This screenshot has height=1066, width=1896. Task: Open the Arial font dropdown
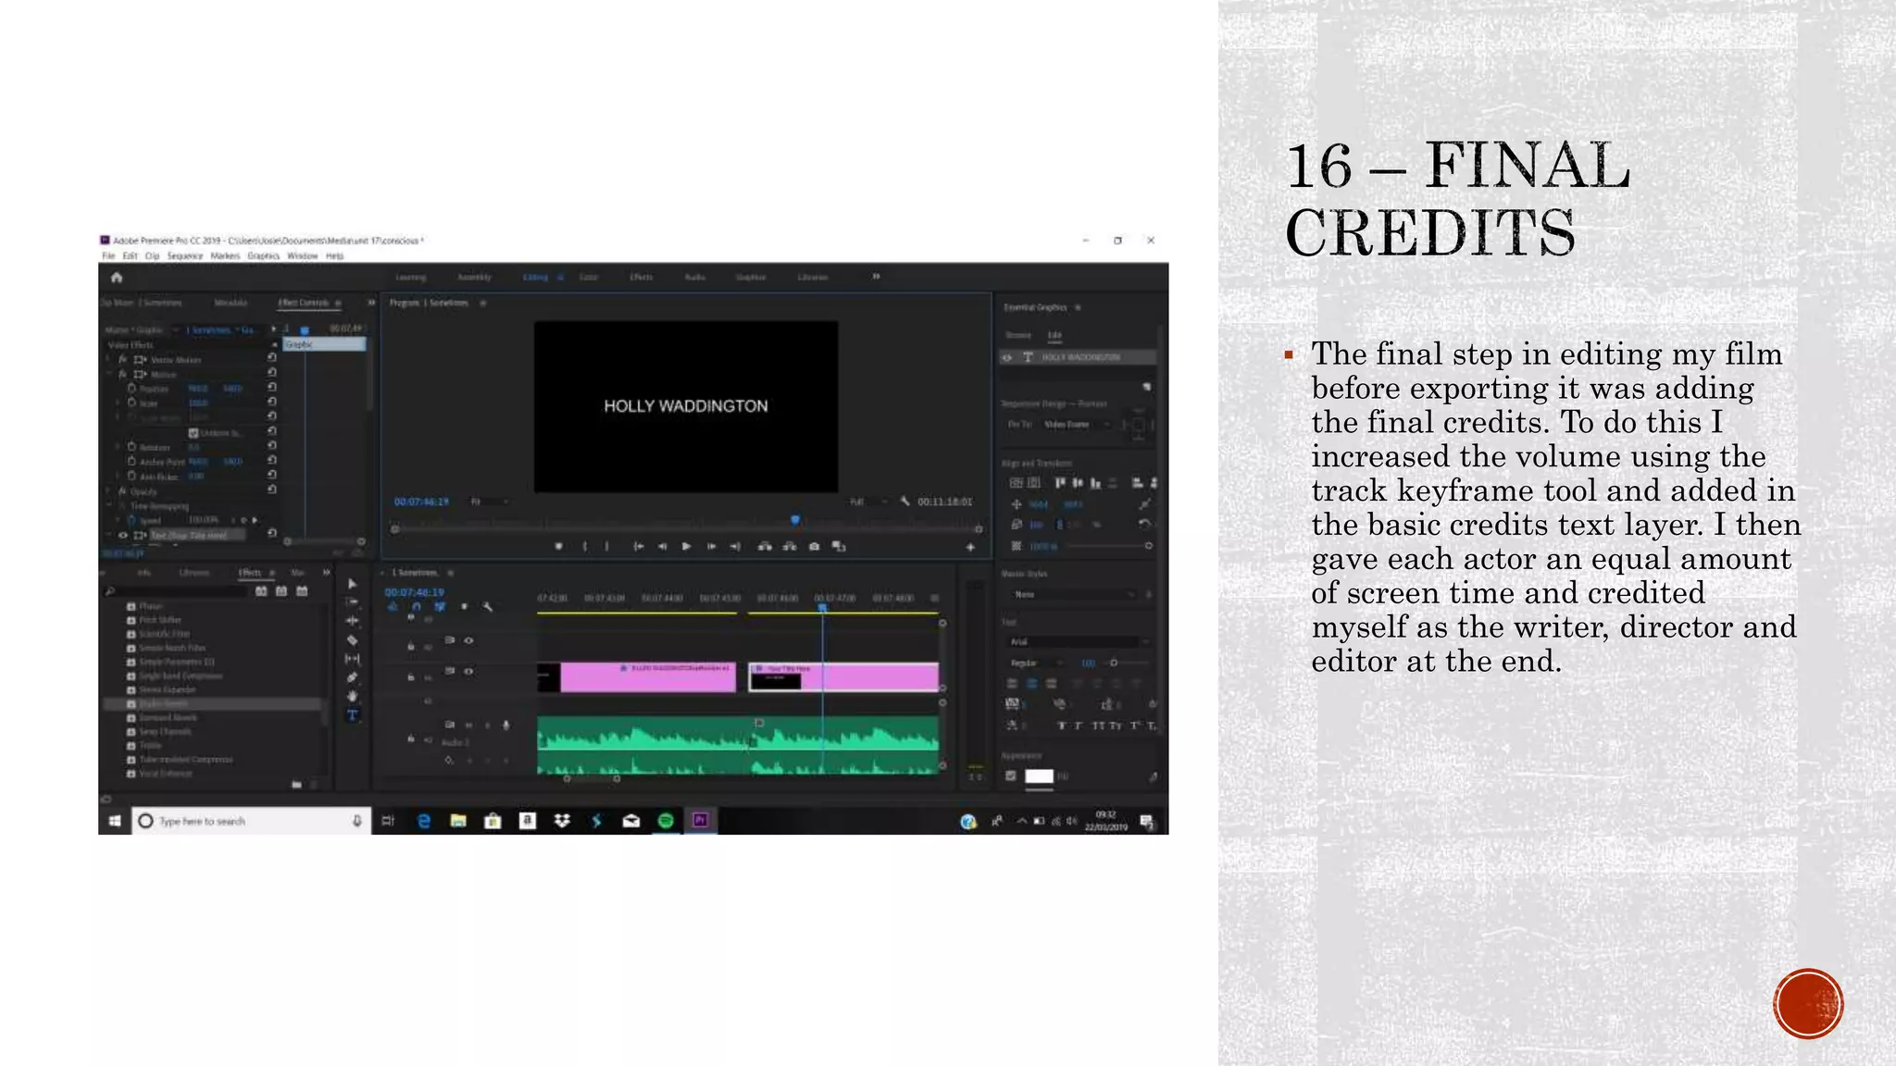(1078, 641)
